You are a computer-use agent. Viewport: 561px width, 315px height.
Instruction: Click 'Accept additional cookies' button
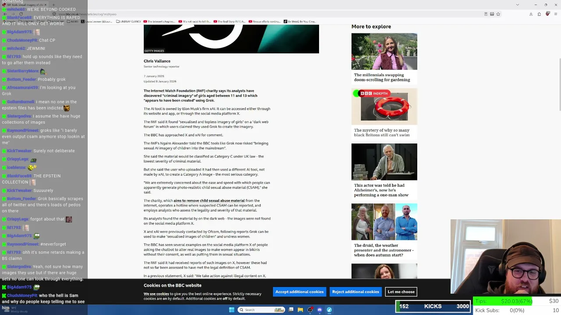click(x=299, y=292)
